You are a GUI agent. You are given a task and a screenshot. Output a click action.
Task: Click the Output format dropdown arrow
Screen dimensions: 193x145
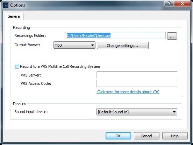tap(92, 45)
